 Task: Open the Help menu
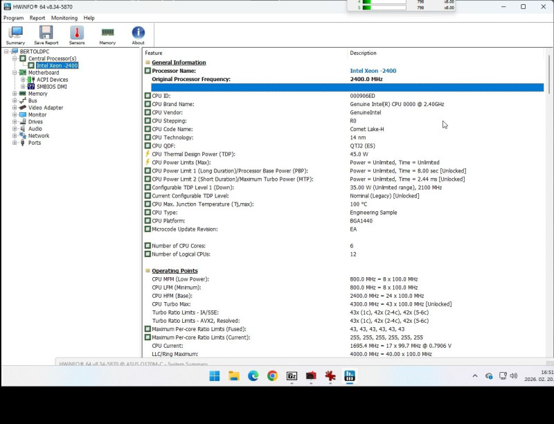[x=89, y=18]
